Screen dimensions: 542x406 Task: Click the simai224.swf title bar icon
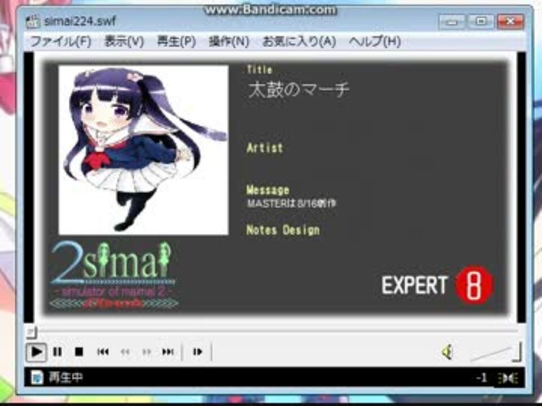tap(33, 22)
